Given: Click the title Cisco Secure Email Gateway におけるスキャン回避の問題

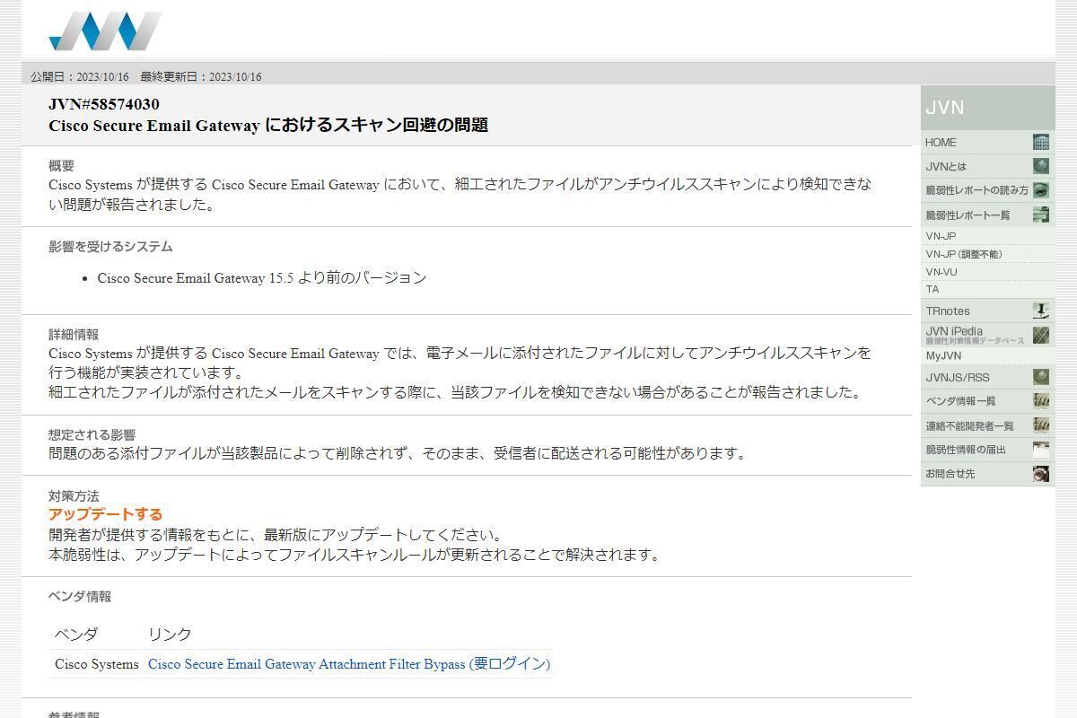Looking at the screenshot, I should [268, 126].
